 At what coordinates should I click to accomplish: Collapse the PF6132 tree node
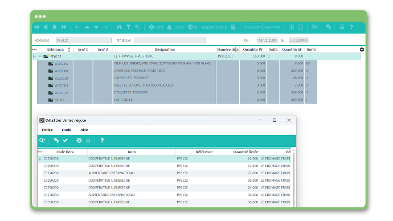40,56
